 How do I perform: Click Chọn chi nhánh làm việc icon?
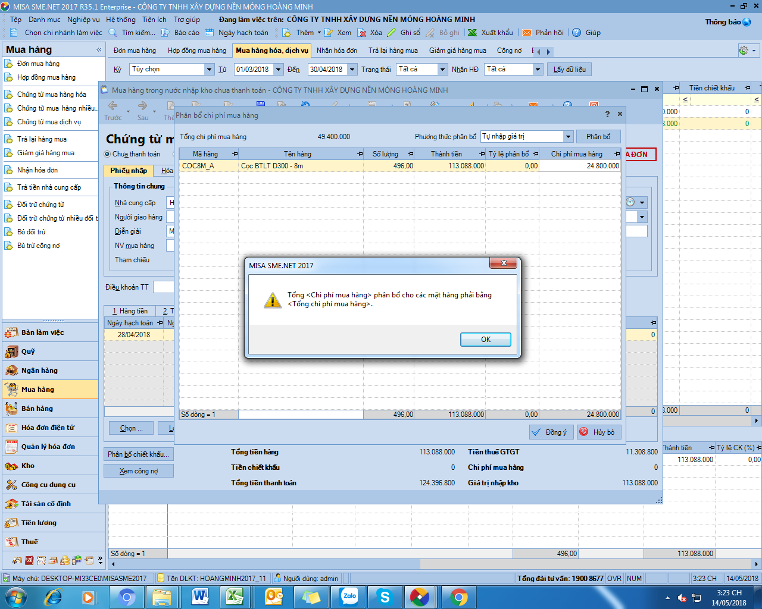coord(15,33)
